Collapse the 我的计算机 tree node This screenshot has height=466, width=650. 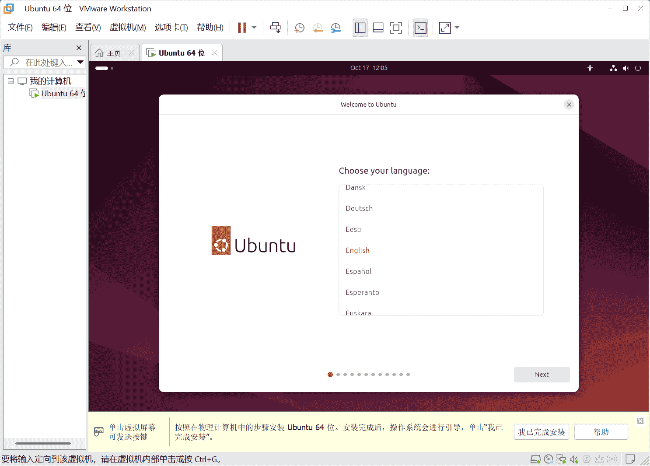point(10,81)
